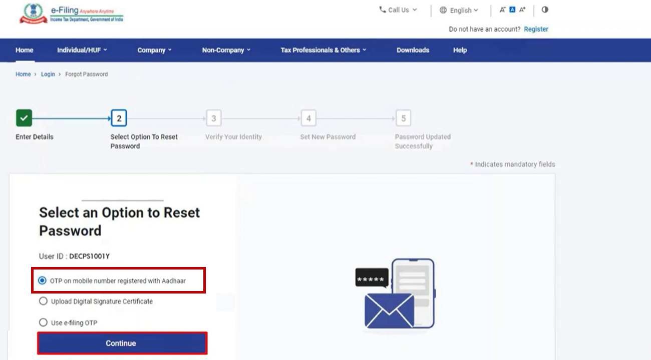Click the Continue button
The image size is (651, 360).
[x=122, y=343]
